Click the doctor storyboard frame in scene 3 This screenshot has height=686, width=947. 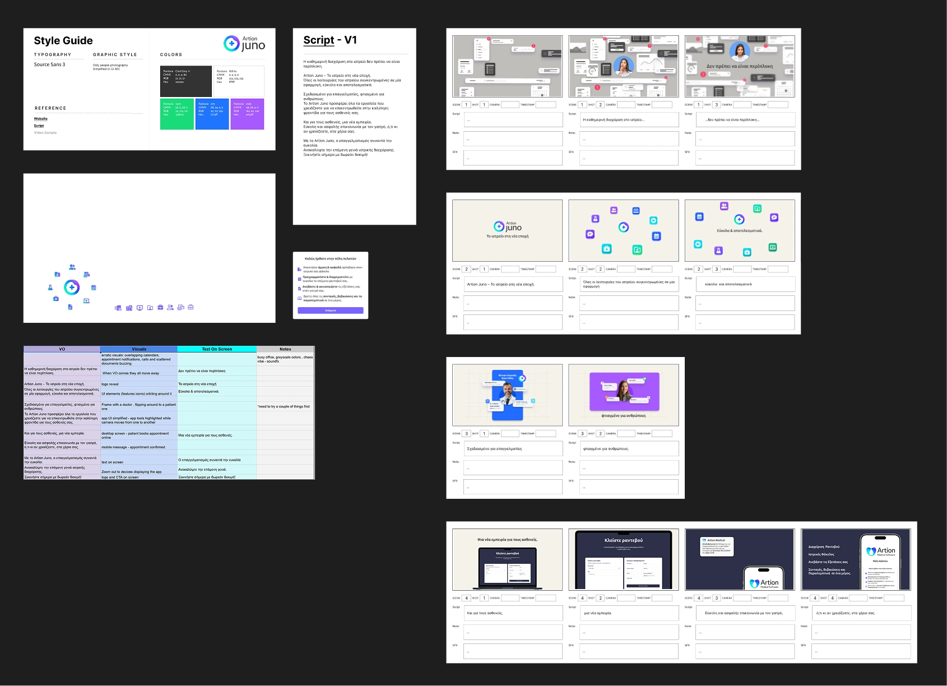tap(507, 395)
